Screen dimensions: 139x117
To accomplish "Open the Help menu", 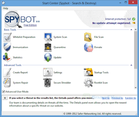I will tap(6, 8).
